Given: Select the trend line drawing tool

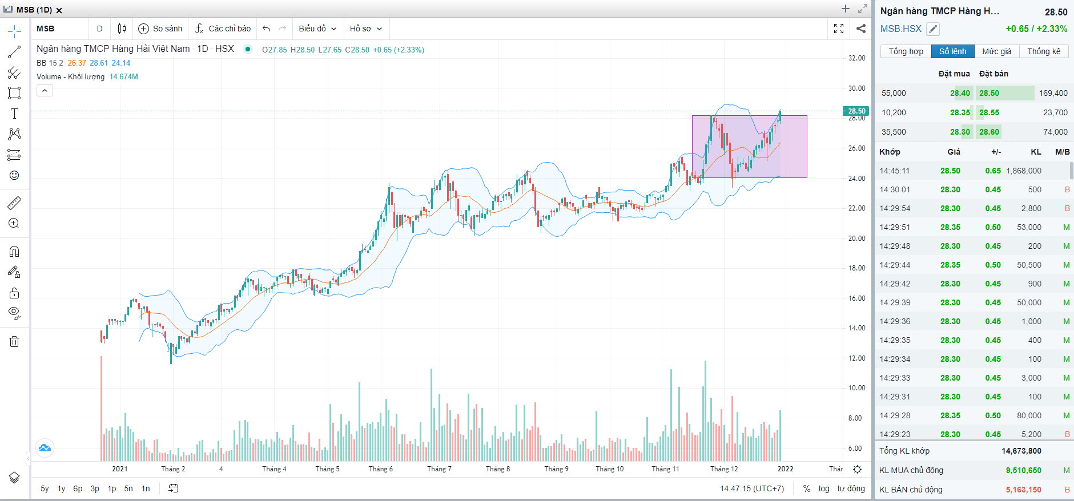Looking at the screenshot, I should tap(14, 52).
